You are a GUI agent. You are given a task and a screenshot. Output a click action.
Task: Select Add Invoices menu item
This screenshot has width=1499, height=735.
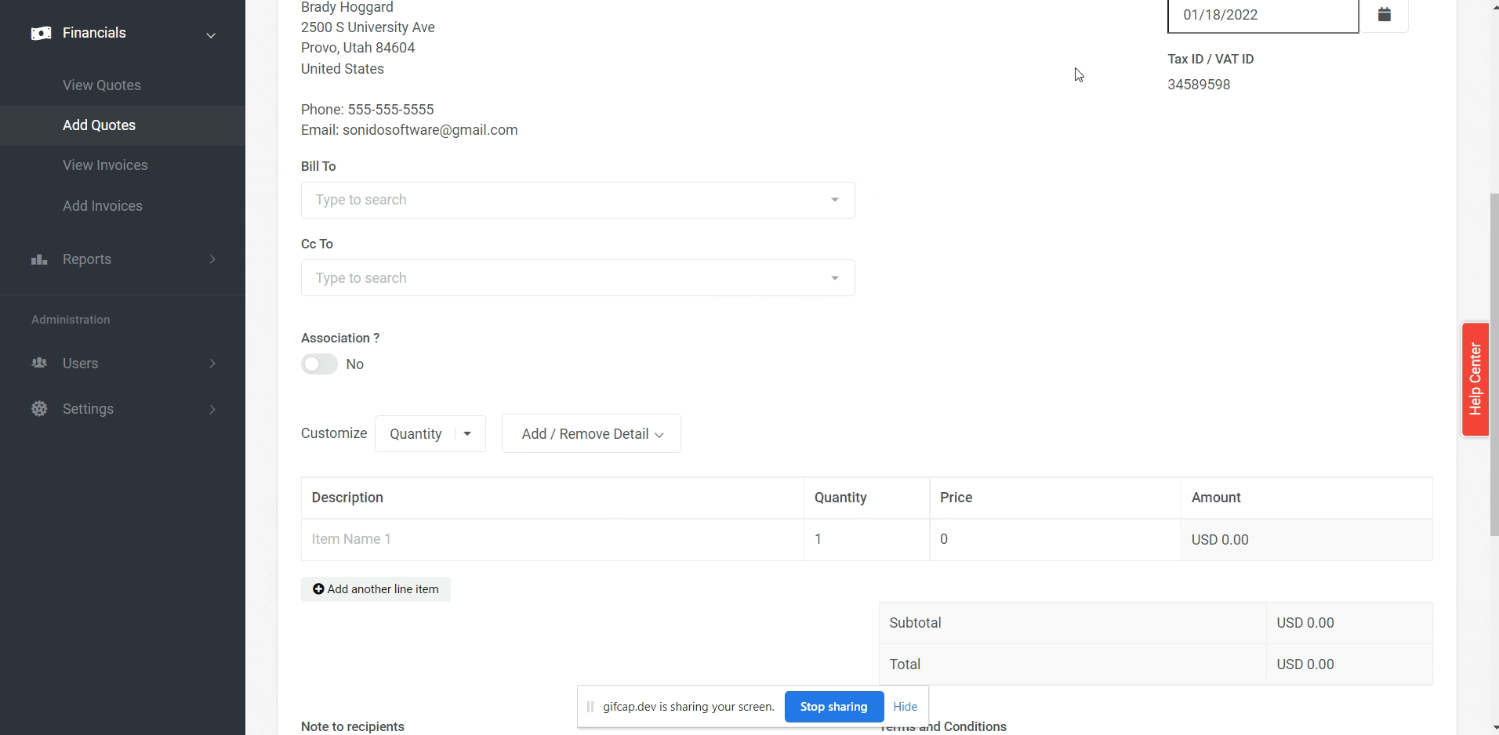103,206
